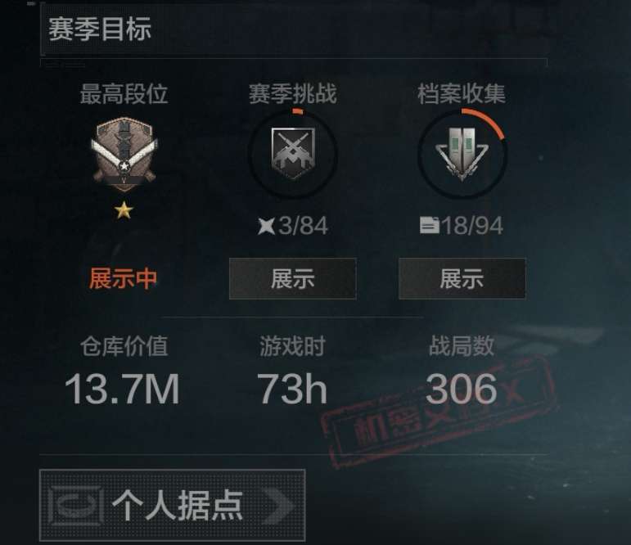Open the season challenge crossed-guns emblem
This screenshot has height=545, width=631.
click(292, 153)
